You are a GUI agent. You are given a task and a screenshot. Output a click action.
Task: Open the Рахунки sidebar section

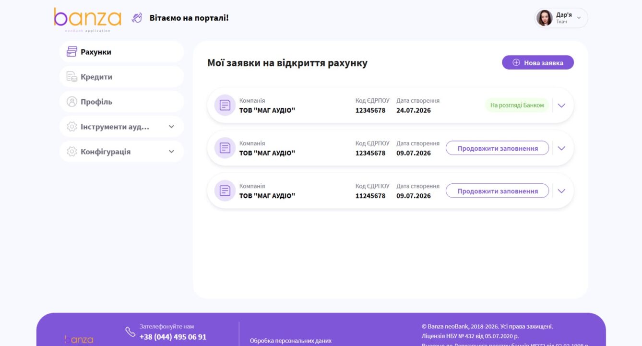click(x=122, y=52)
